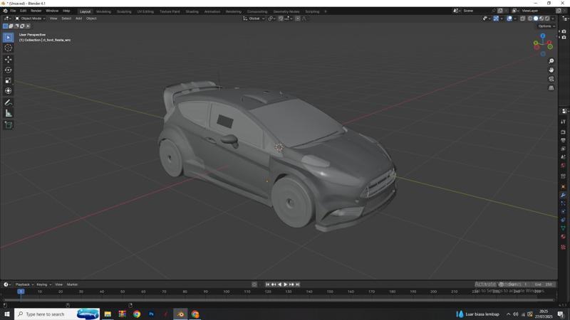Open the Object Mode dropdown
Image resolution: width=570 pixels, height=320 pixels.
30,18
